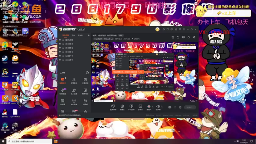Lock the 文本 4 layer

coord(63,44)
